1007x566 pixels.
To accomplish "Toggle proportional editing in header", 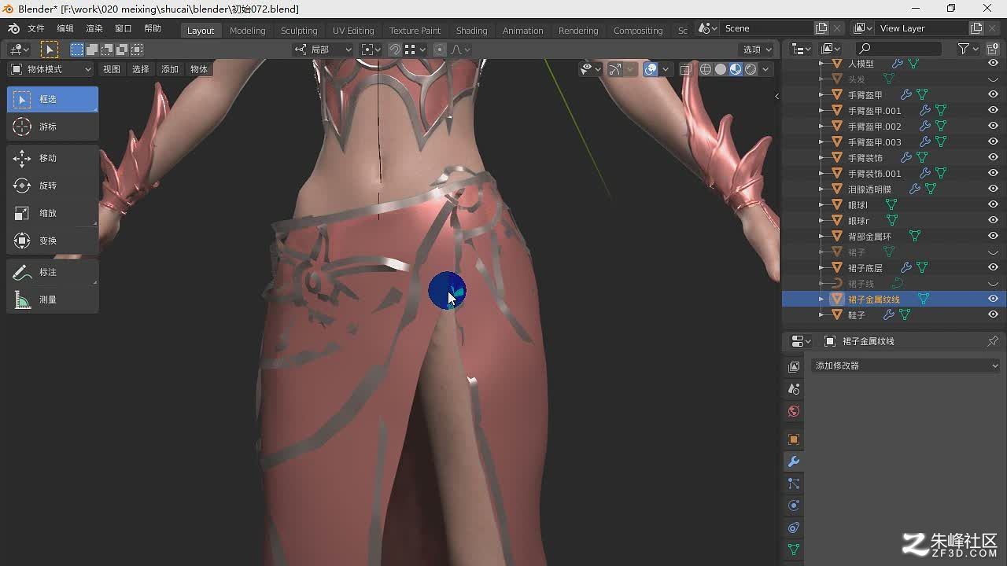I will [440, 50].
